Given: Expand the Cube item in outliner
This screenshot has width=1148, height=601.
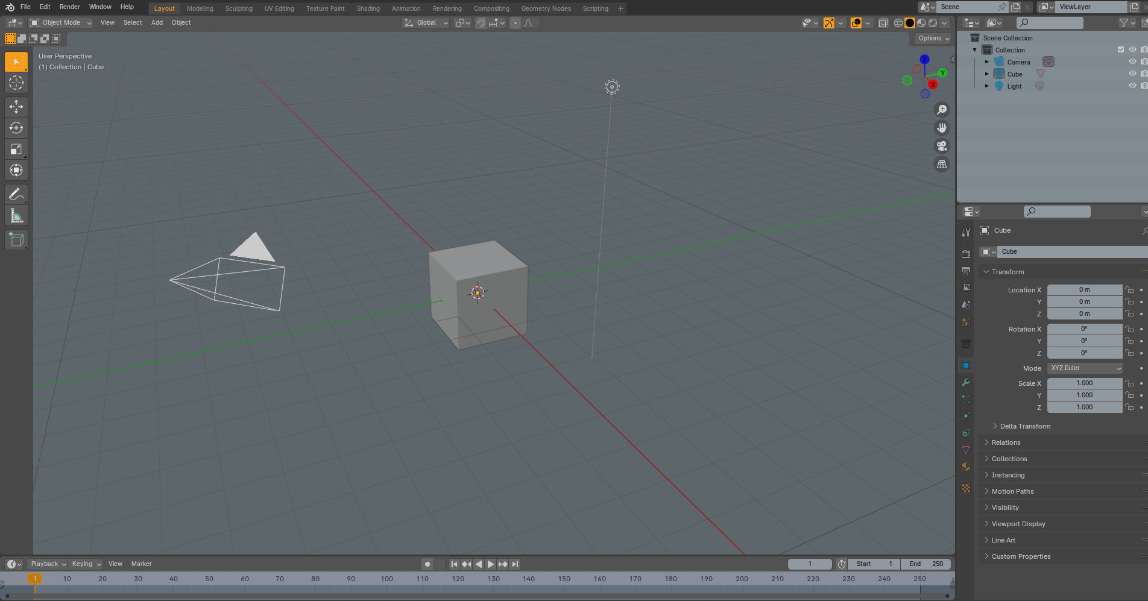Looking at the screenshot, I should coord(987,74).
